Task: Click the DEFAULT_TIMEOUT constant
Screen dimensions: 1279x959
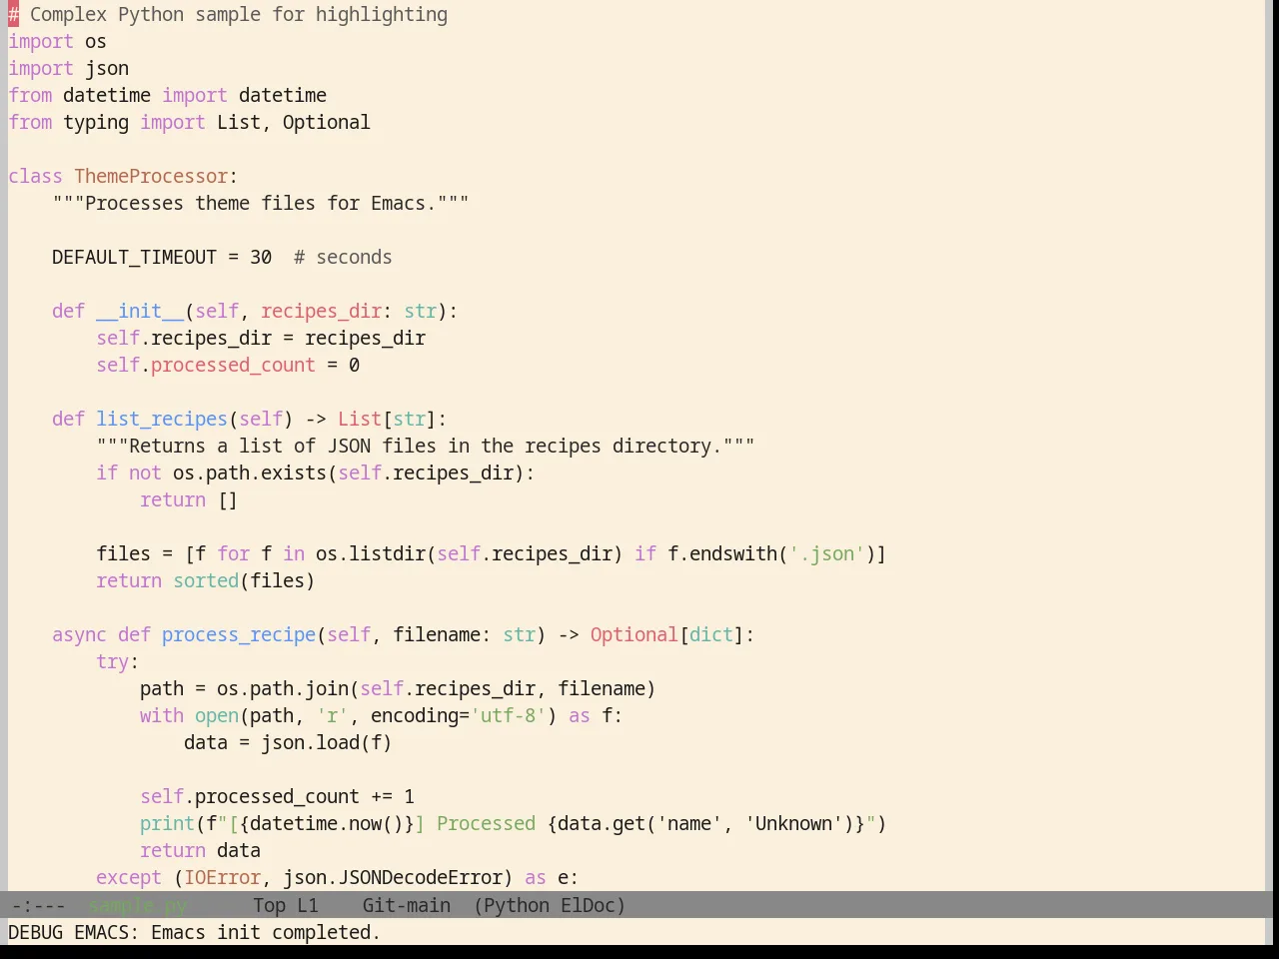Action: (134, 258)
